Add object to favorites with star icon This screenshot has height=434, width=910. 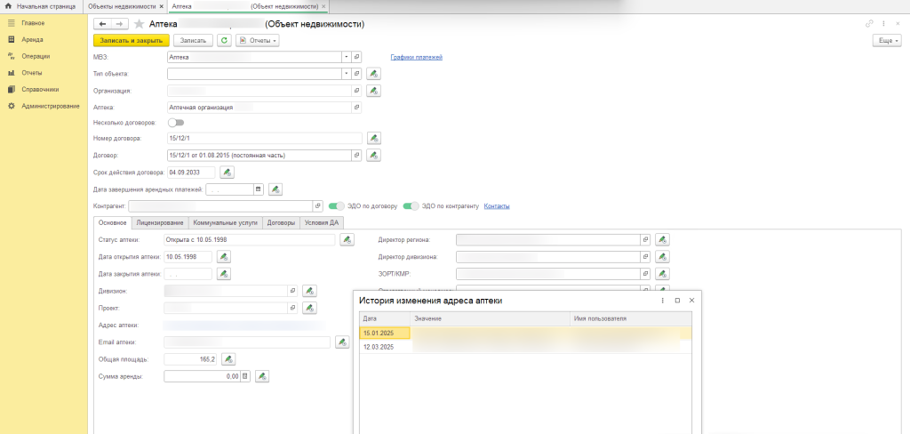(x=139, y=23)
